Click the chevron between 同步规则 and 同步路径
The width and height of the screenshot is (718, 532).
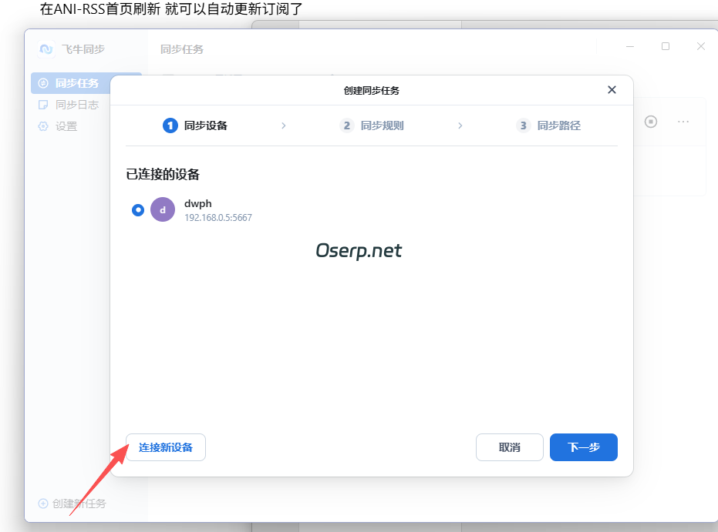pyautogui.click(x=460, y=125)
